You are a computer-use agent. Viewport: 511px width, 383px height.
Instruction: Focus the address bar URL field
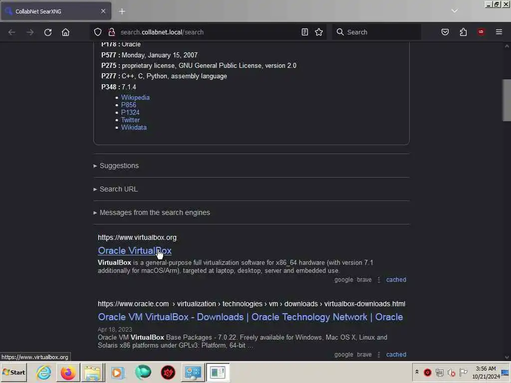tap(209, 32)
